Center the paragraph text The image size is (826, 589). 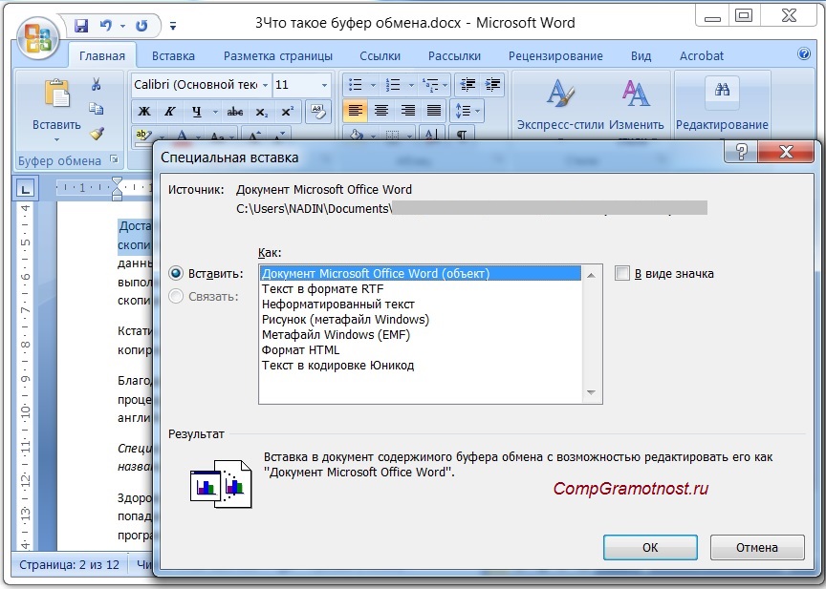381,111
